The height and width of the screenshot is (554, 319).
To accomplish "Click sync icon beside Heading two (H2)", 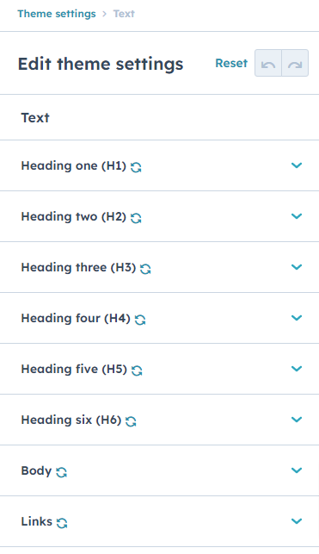I will 136,218.
